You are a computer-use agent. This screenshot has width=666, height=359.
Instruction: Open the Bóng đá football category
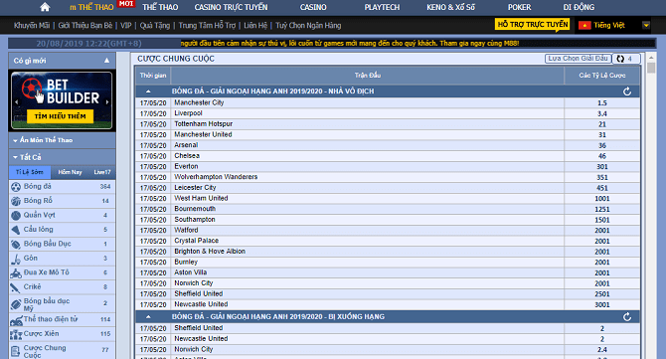tap(62, 187)
